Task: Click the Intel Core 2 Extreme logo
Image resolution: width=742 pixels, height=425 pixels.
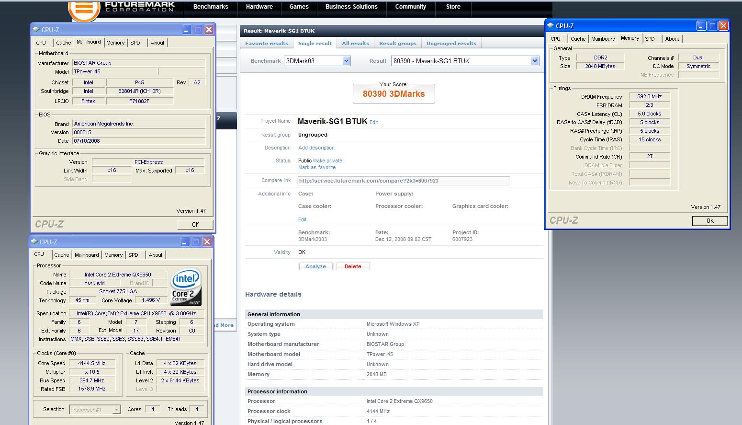Action: click(x=186, y=287)
